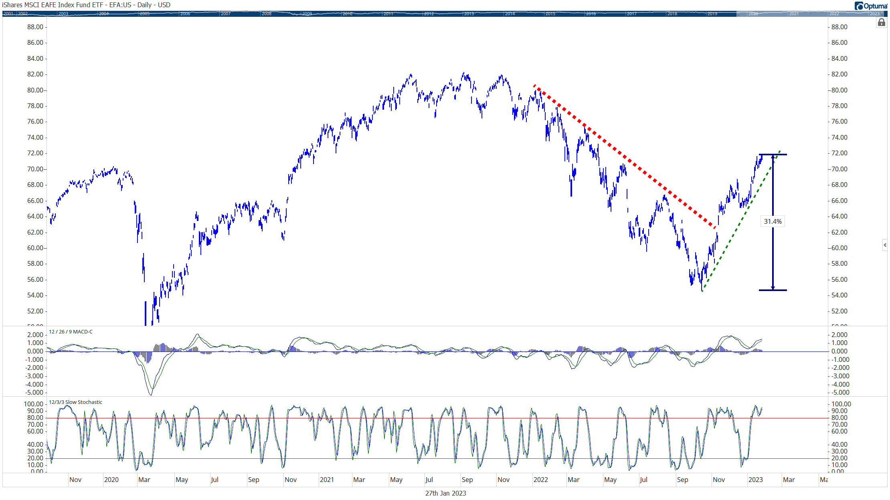Grab the highlighted date range in overview bar
This screenshot has height=500, width=890.
[809, 14]
